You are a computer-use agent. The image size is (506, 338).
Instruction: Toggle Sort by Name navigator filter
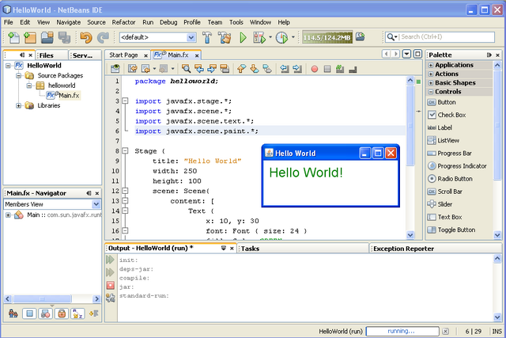coord(77,313)
